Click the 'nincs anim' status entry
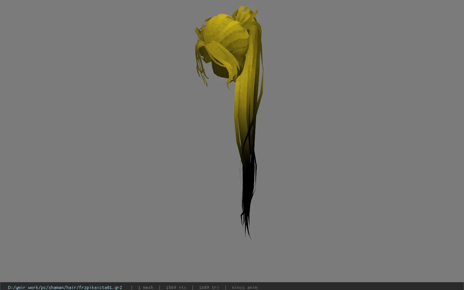The image size is (464, 290). (245, 287)
